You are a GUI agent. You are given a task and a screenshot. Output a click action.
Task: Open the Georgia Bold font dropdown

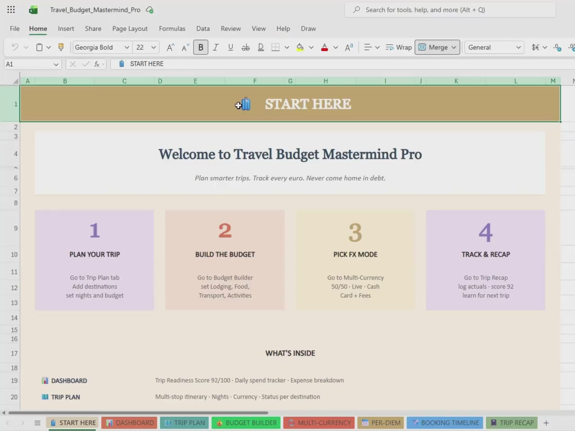(x=127, y=47)
